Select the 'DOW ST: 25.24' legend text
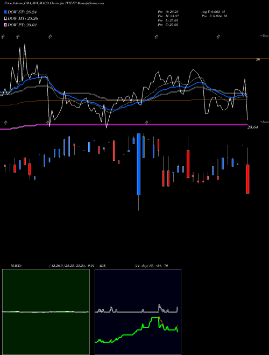 point(22,12)
